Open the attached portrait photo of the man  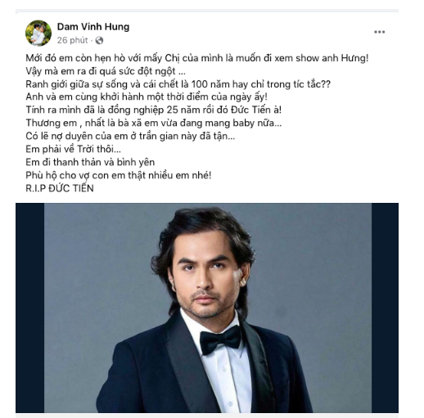point(208,308)
